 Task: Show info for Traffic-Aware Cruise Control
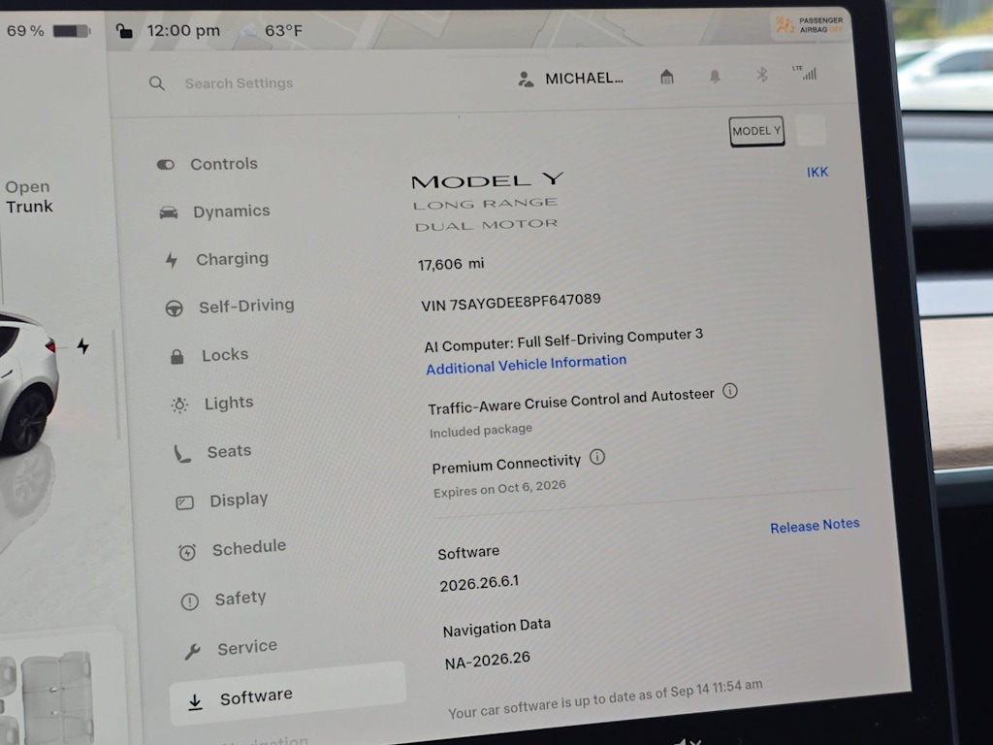click(730, 391)
